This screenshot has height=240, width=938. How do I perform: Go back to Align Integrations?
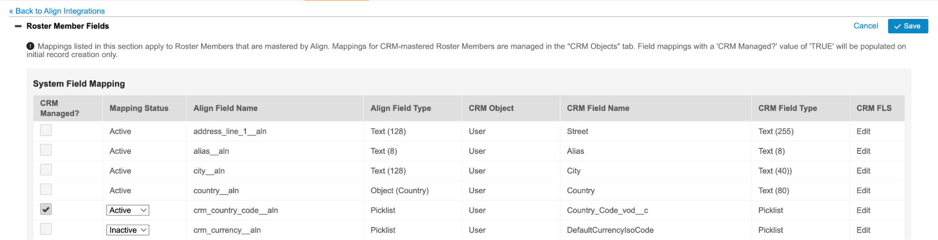tap(57, 11)
